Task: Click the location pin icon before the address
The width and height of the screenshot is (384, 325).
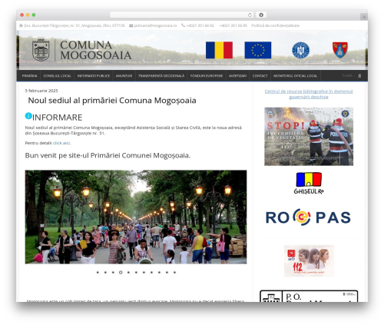Action: 21,25
